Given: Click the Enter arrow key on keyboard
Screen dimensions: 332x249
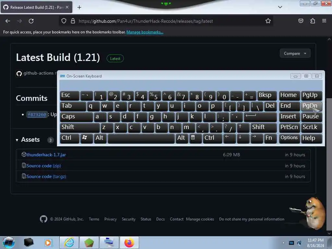Looking at the screenshot, I should [260, 117].
